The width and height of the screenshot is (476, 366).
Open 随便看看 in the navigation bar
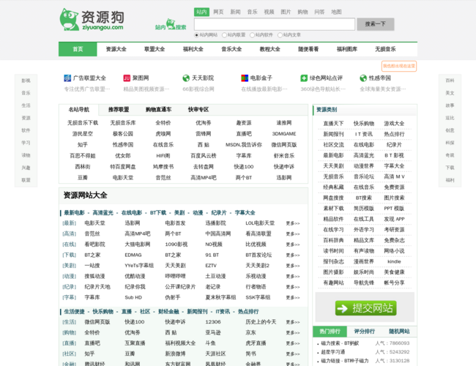(308, 49)
